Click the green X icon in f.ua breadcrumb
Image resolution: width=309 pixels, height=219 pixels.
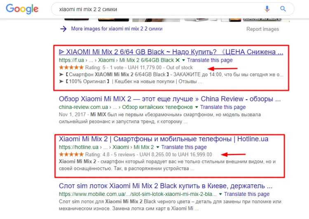(178, 60)
